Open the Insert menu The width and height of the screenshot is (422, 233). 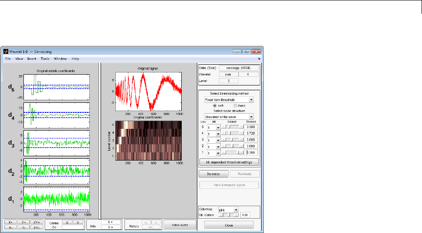point(32,59)
